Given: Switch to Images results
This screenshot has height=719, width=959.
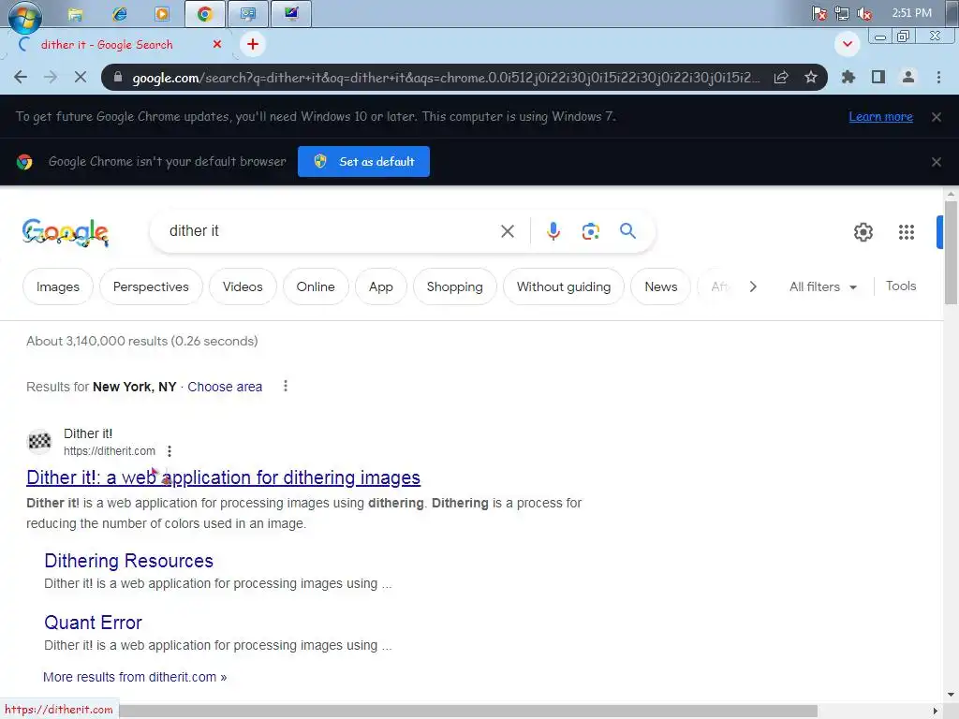Looking at the screenshot, I should tap(58, 286).
